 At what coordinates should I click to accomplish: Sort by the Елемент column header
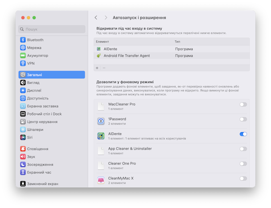coord(103,41)
